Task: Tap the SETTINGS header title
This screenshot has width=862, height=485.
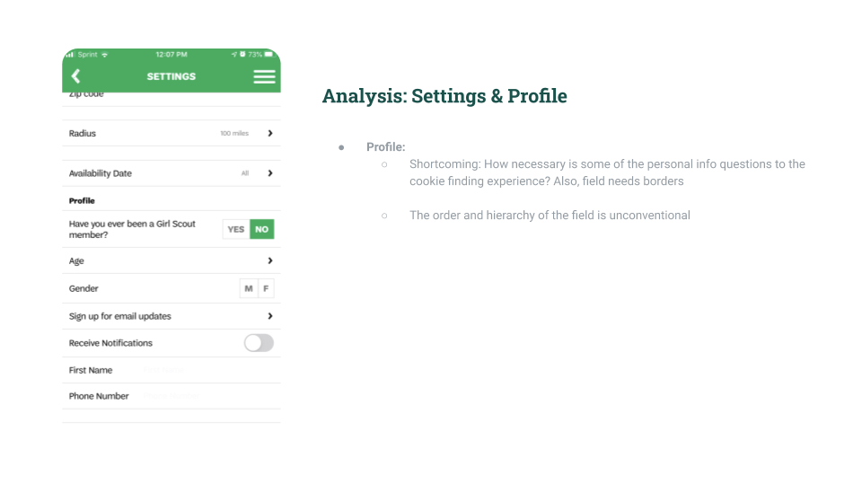Action: pos(171,76)
